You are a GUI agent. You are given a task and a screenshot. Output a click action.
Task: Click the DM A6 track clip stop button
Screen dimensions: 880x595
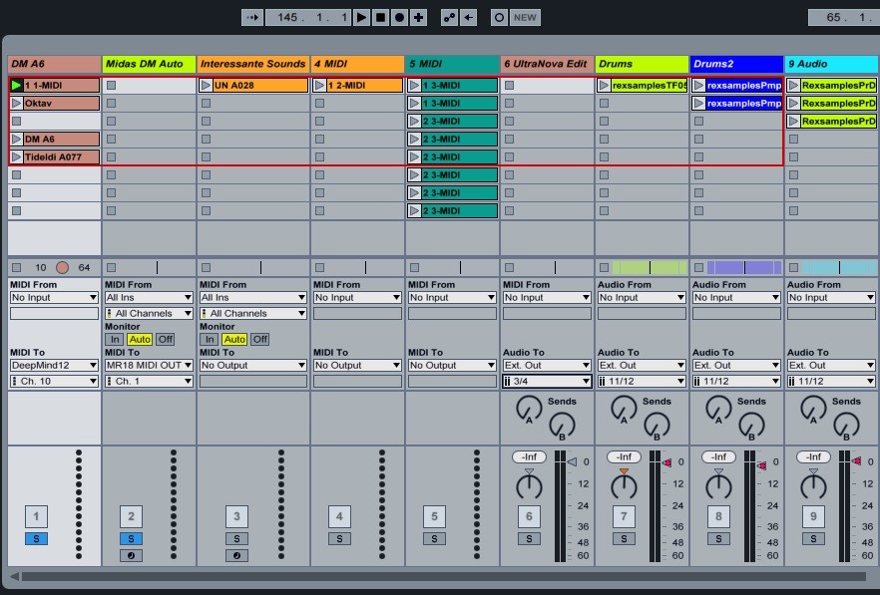pos(16,267)
